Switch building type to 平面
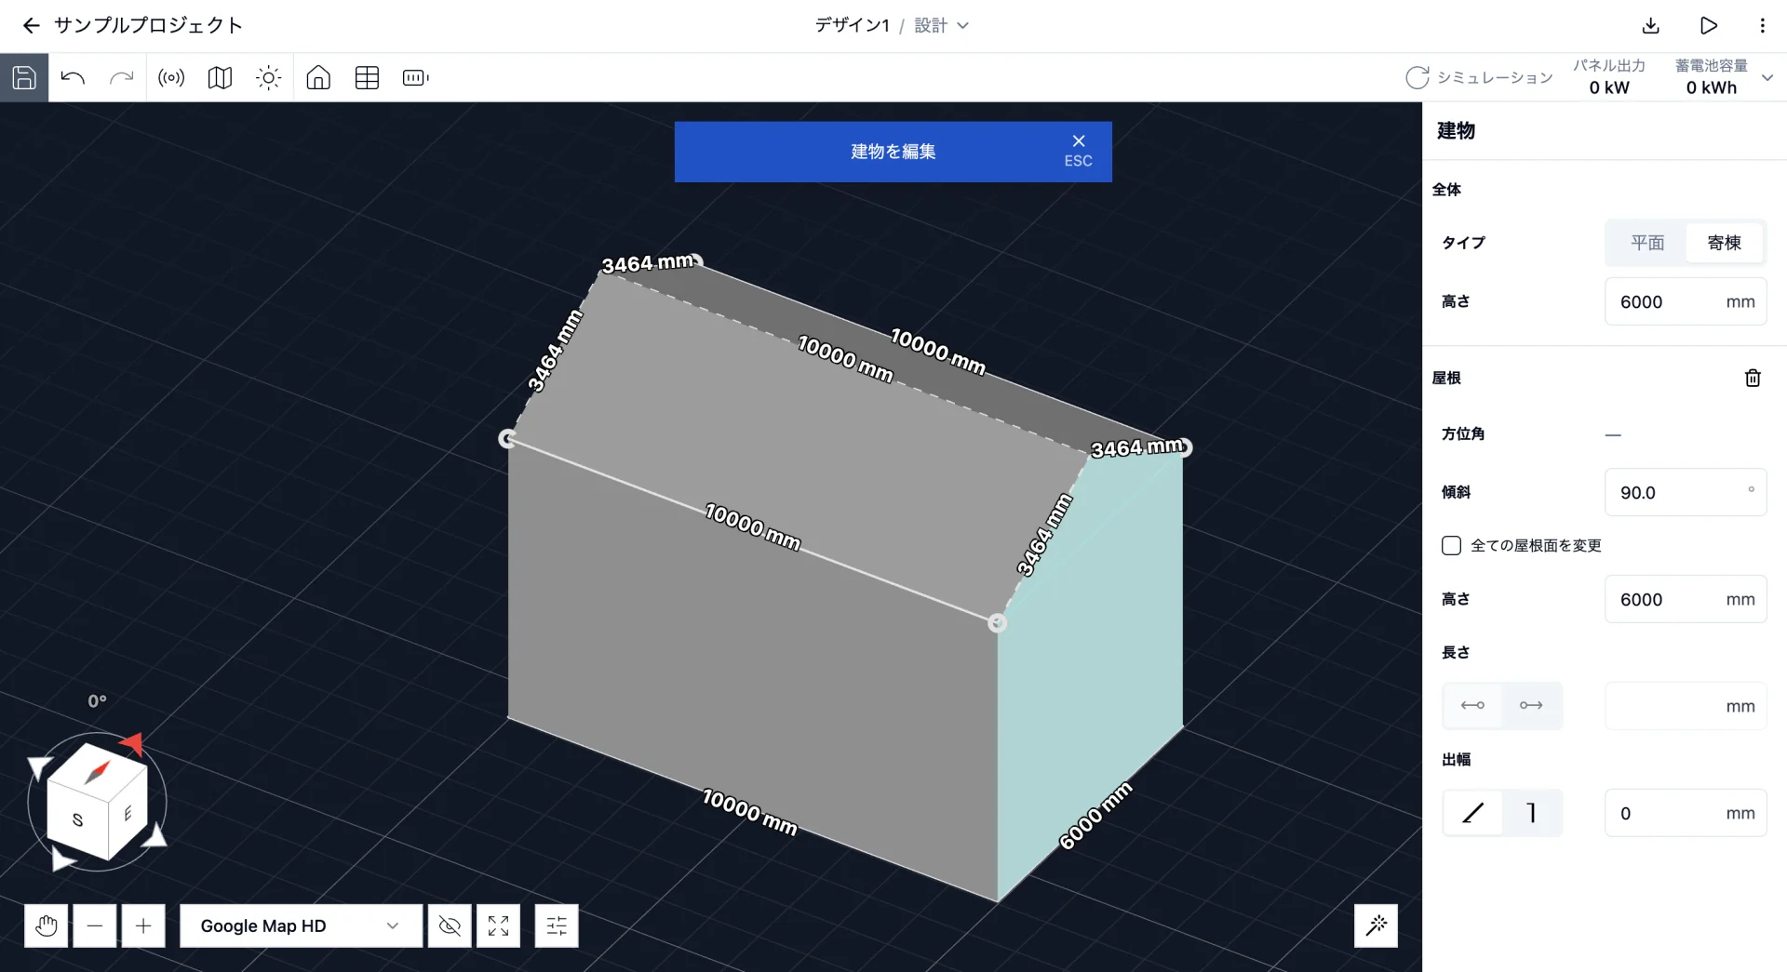The image size is (1787, 972). pos(1647,243)
